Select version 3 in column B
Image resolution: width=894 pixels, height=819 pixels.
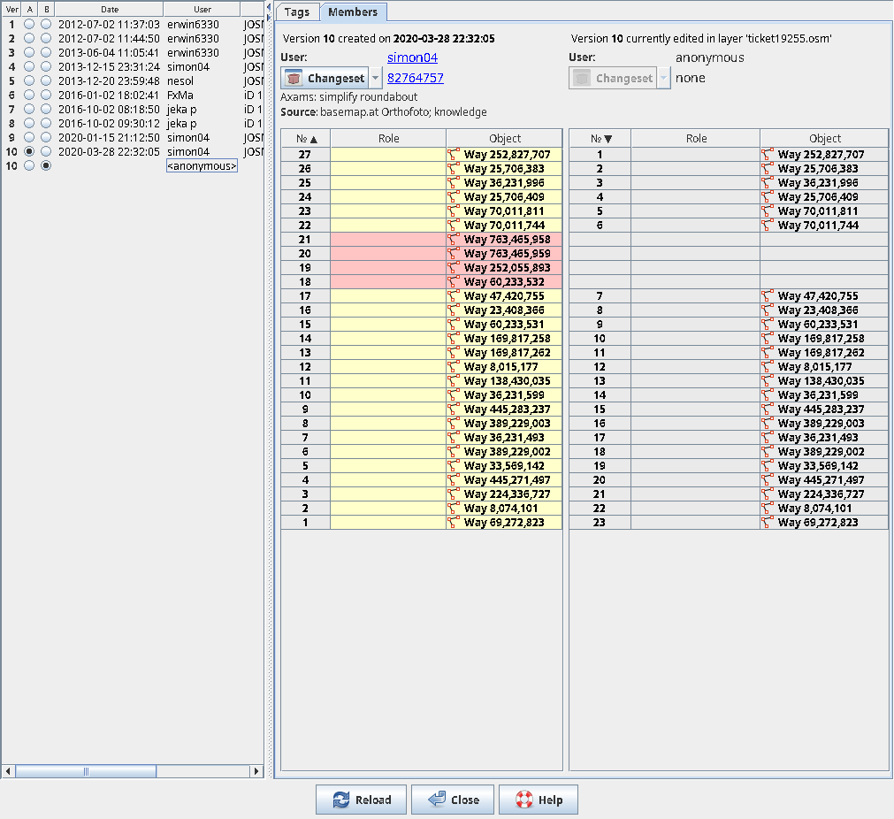pyautogui.click(x=46, y=52)
